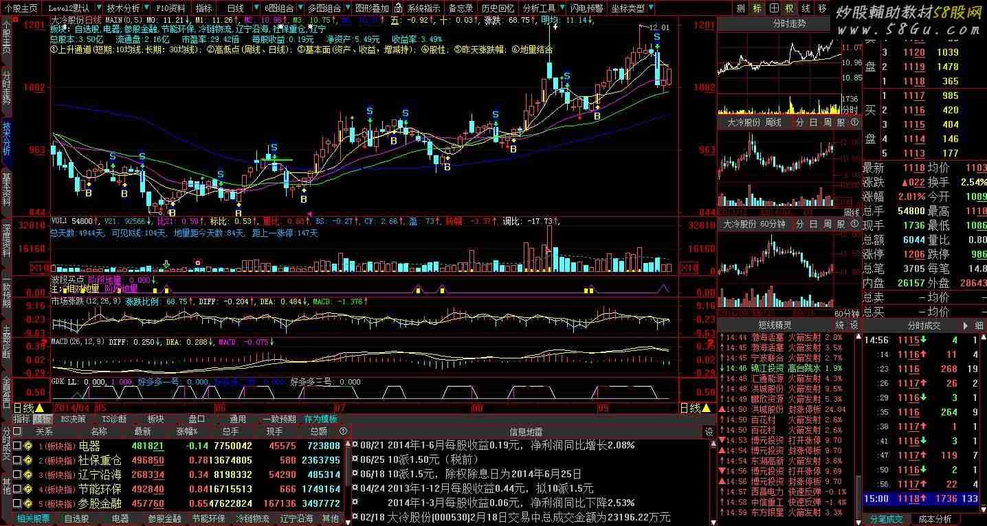Check the box for the 辽宁沿海 row

[x=18, y=475]
